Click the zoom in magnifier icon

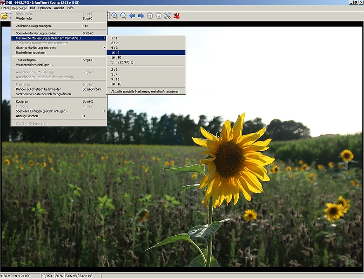(115, 16)
